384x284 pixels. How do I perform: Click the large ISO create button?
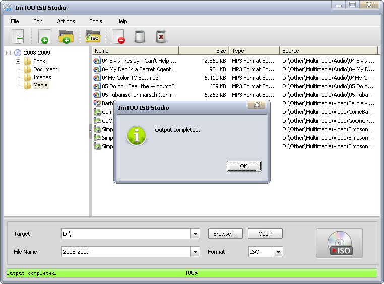click(x=339, y=243)
